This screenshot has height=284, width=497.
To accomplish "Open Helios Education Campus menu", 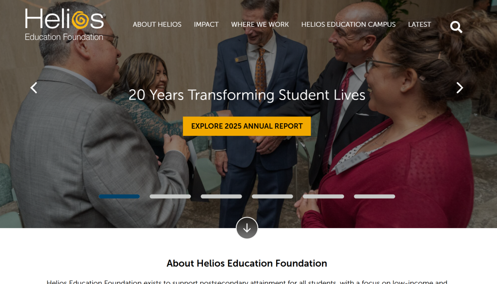I will pyautogui.click(x=348, y=24).
